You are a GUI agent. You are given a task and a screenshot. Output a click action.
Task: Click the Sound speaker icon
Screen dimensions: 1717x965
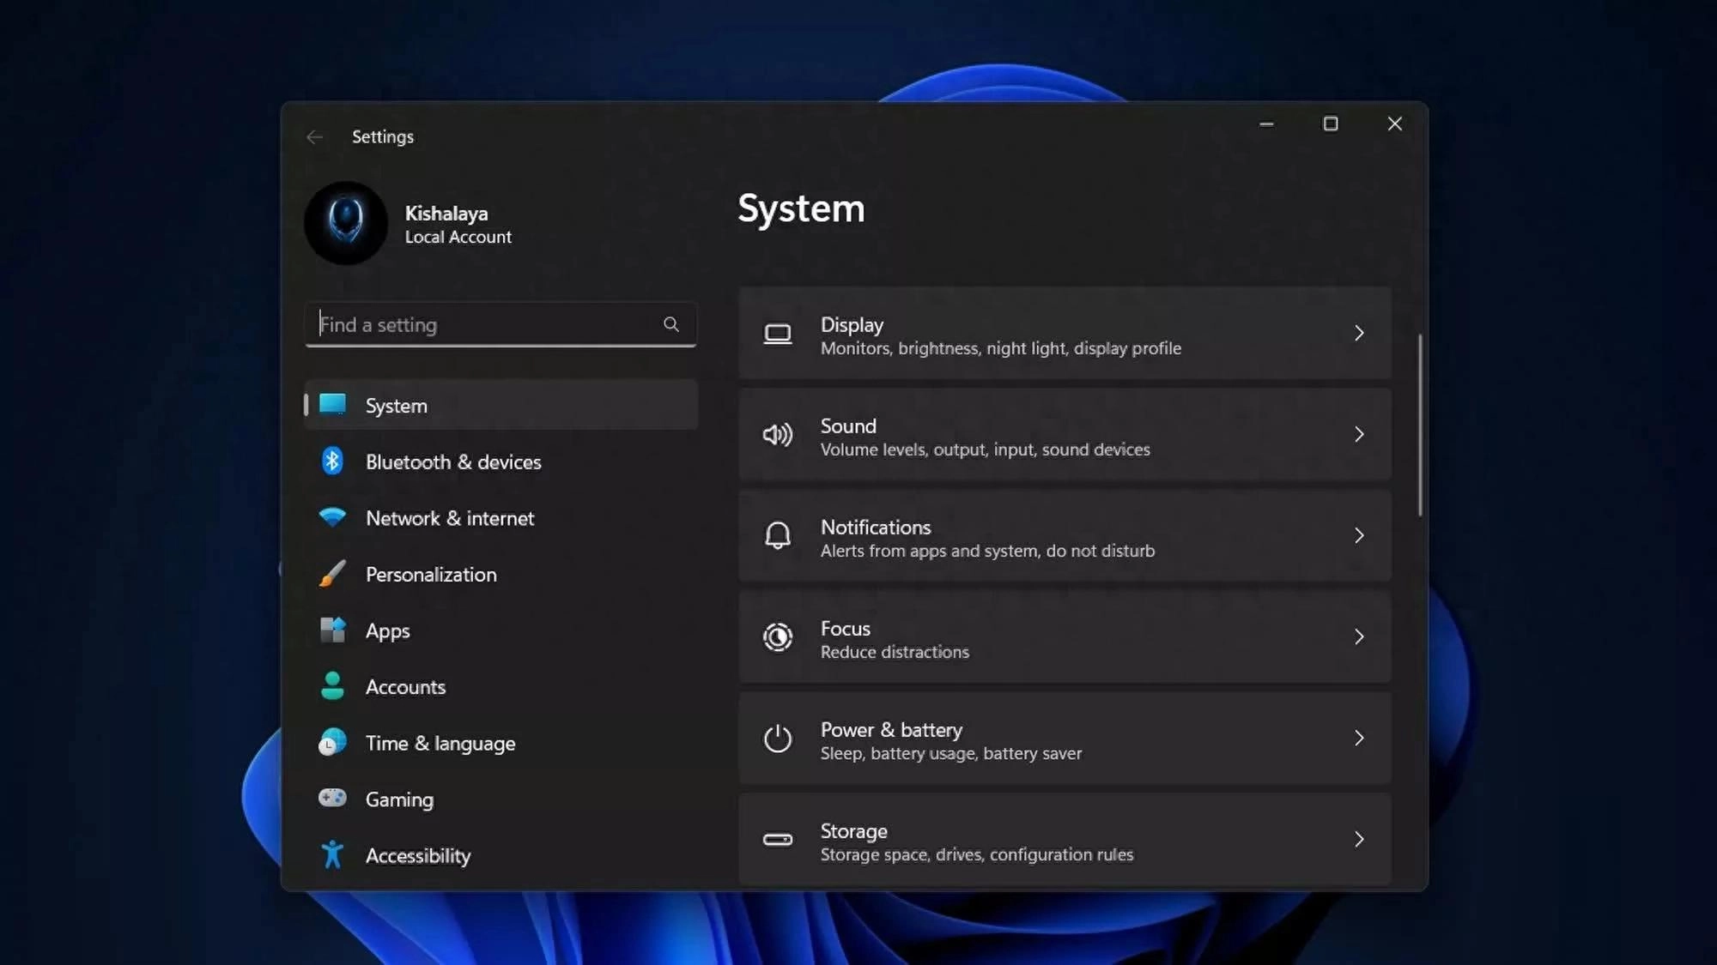coord(778,435)
